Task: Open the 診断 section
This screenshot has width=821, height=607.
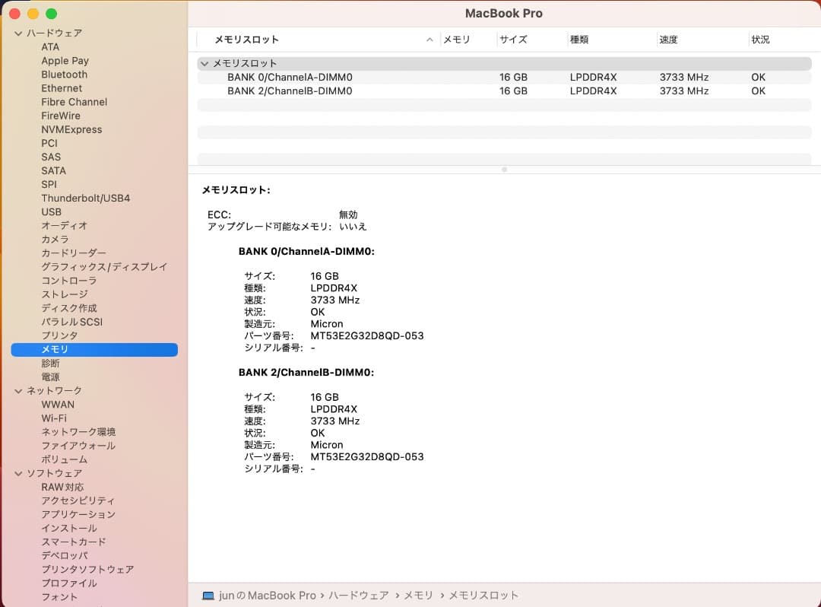Action: click(51, 363)
